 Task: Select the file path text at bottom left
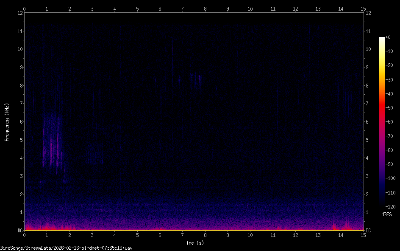(67, 248)
